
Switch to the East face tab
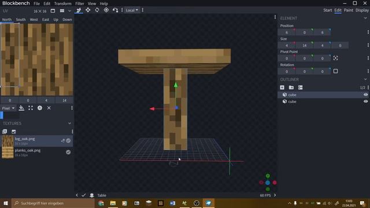click(x=46, y=20)
